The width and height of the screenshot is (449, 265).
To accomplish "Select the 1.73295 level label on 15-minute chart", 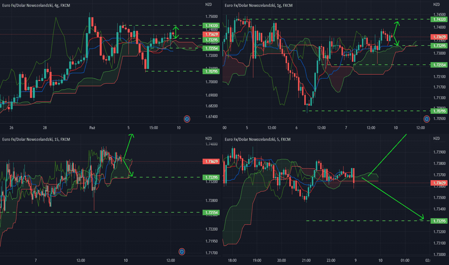I will (x=211, y=177).
